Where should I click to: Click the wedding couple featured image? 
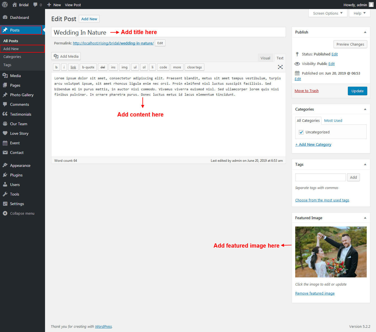[x=331, y=252]
